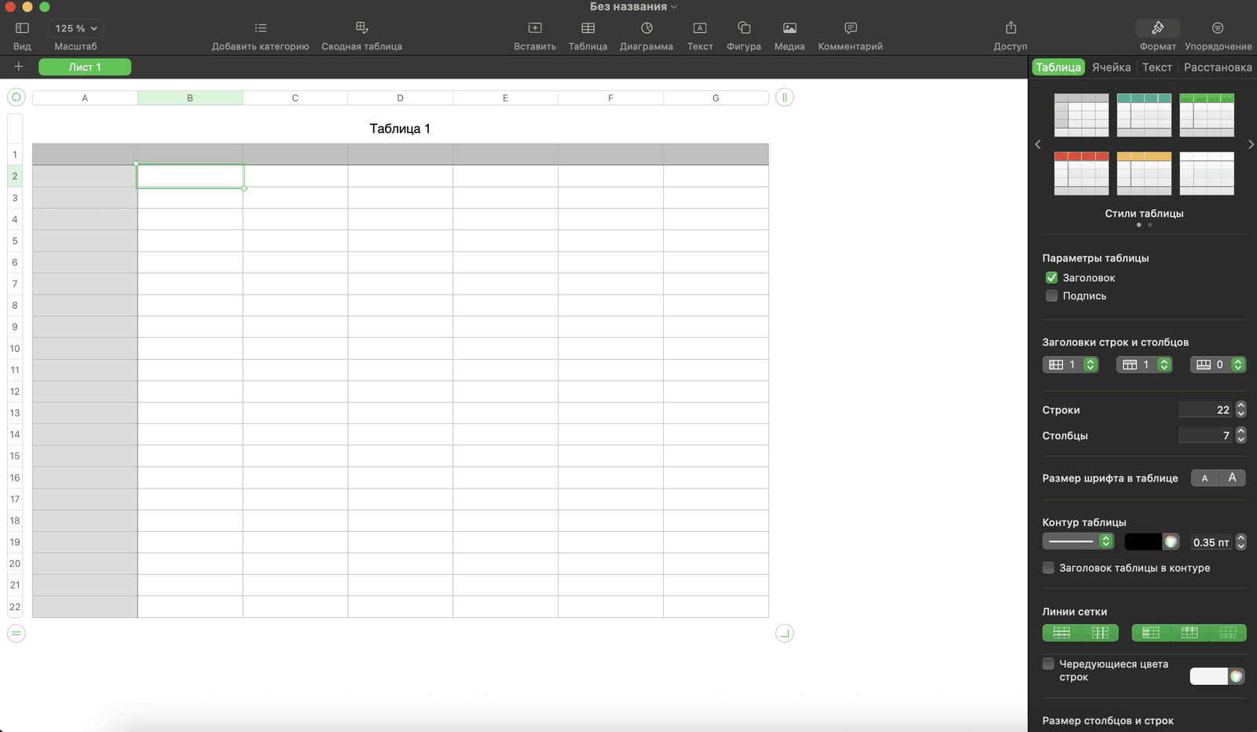Select the red table style thumbnail
This screenshot has width=1257, height=732.
[1081, 174]
